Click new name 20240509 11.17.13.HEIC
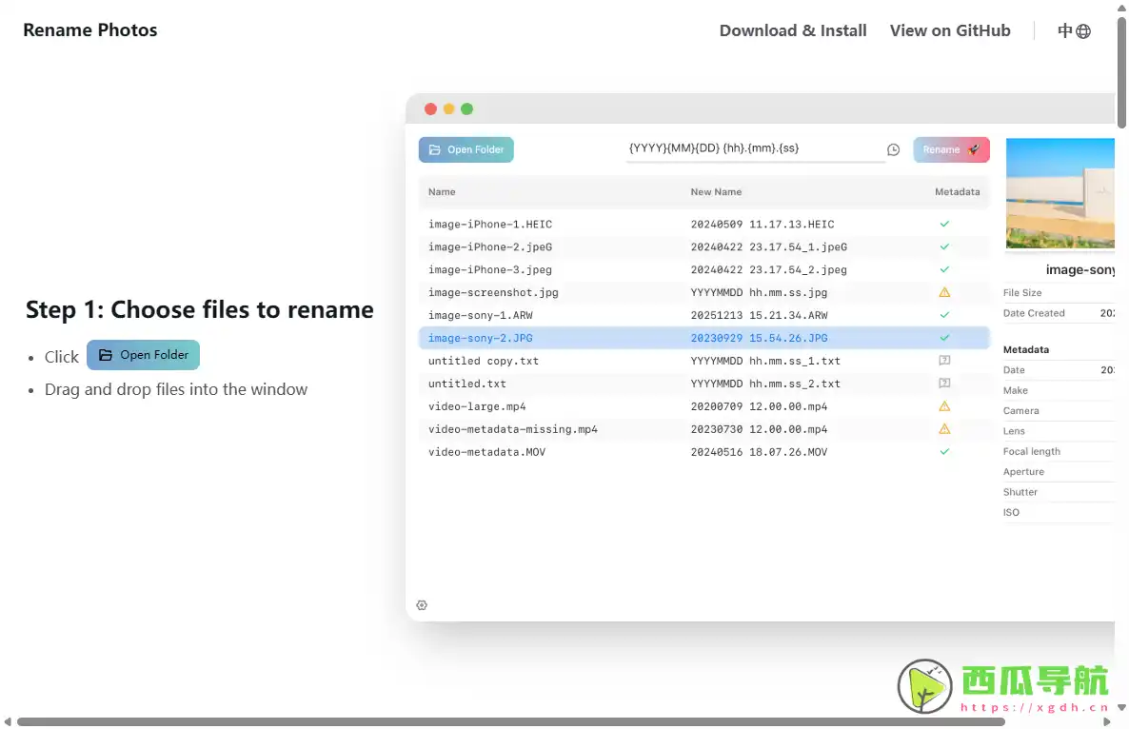 (x=763, y=224)
